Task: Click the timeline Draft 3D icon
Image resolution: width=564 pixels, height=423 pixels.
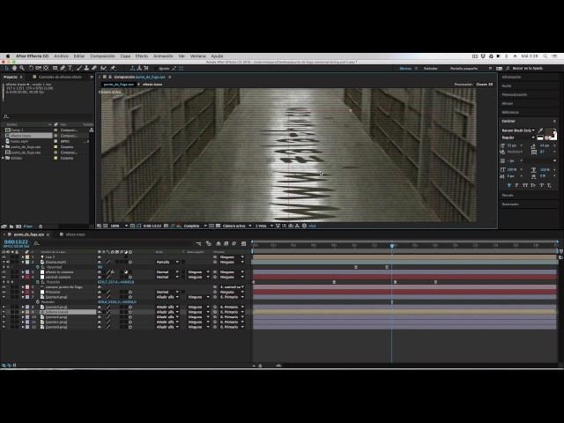Action: [x=209, y=244]
